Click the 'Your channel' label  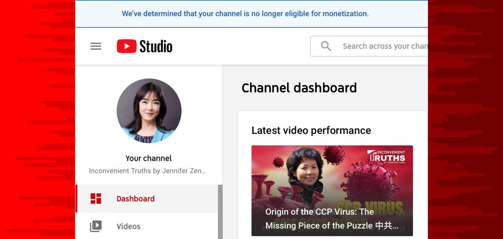click(x=149, y=158)
